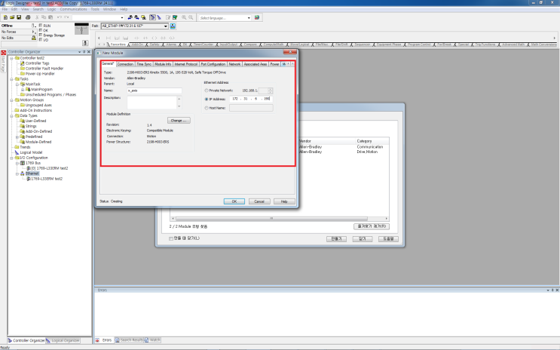The height and width of the screenshot is (350, 560).
Task: Click the globe icon beside language selector
Action: point(257,17)
